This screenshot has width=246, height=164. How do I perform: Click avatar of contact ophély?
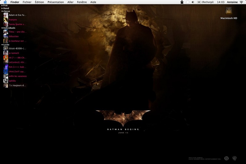point(6,81)
